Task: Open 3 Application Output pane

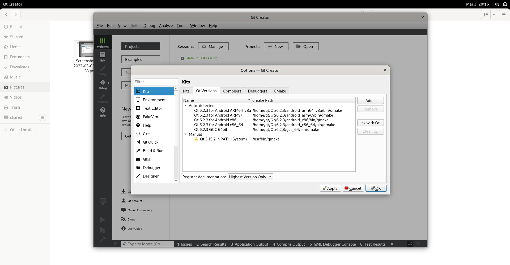Action: tap(249, 244)
